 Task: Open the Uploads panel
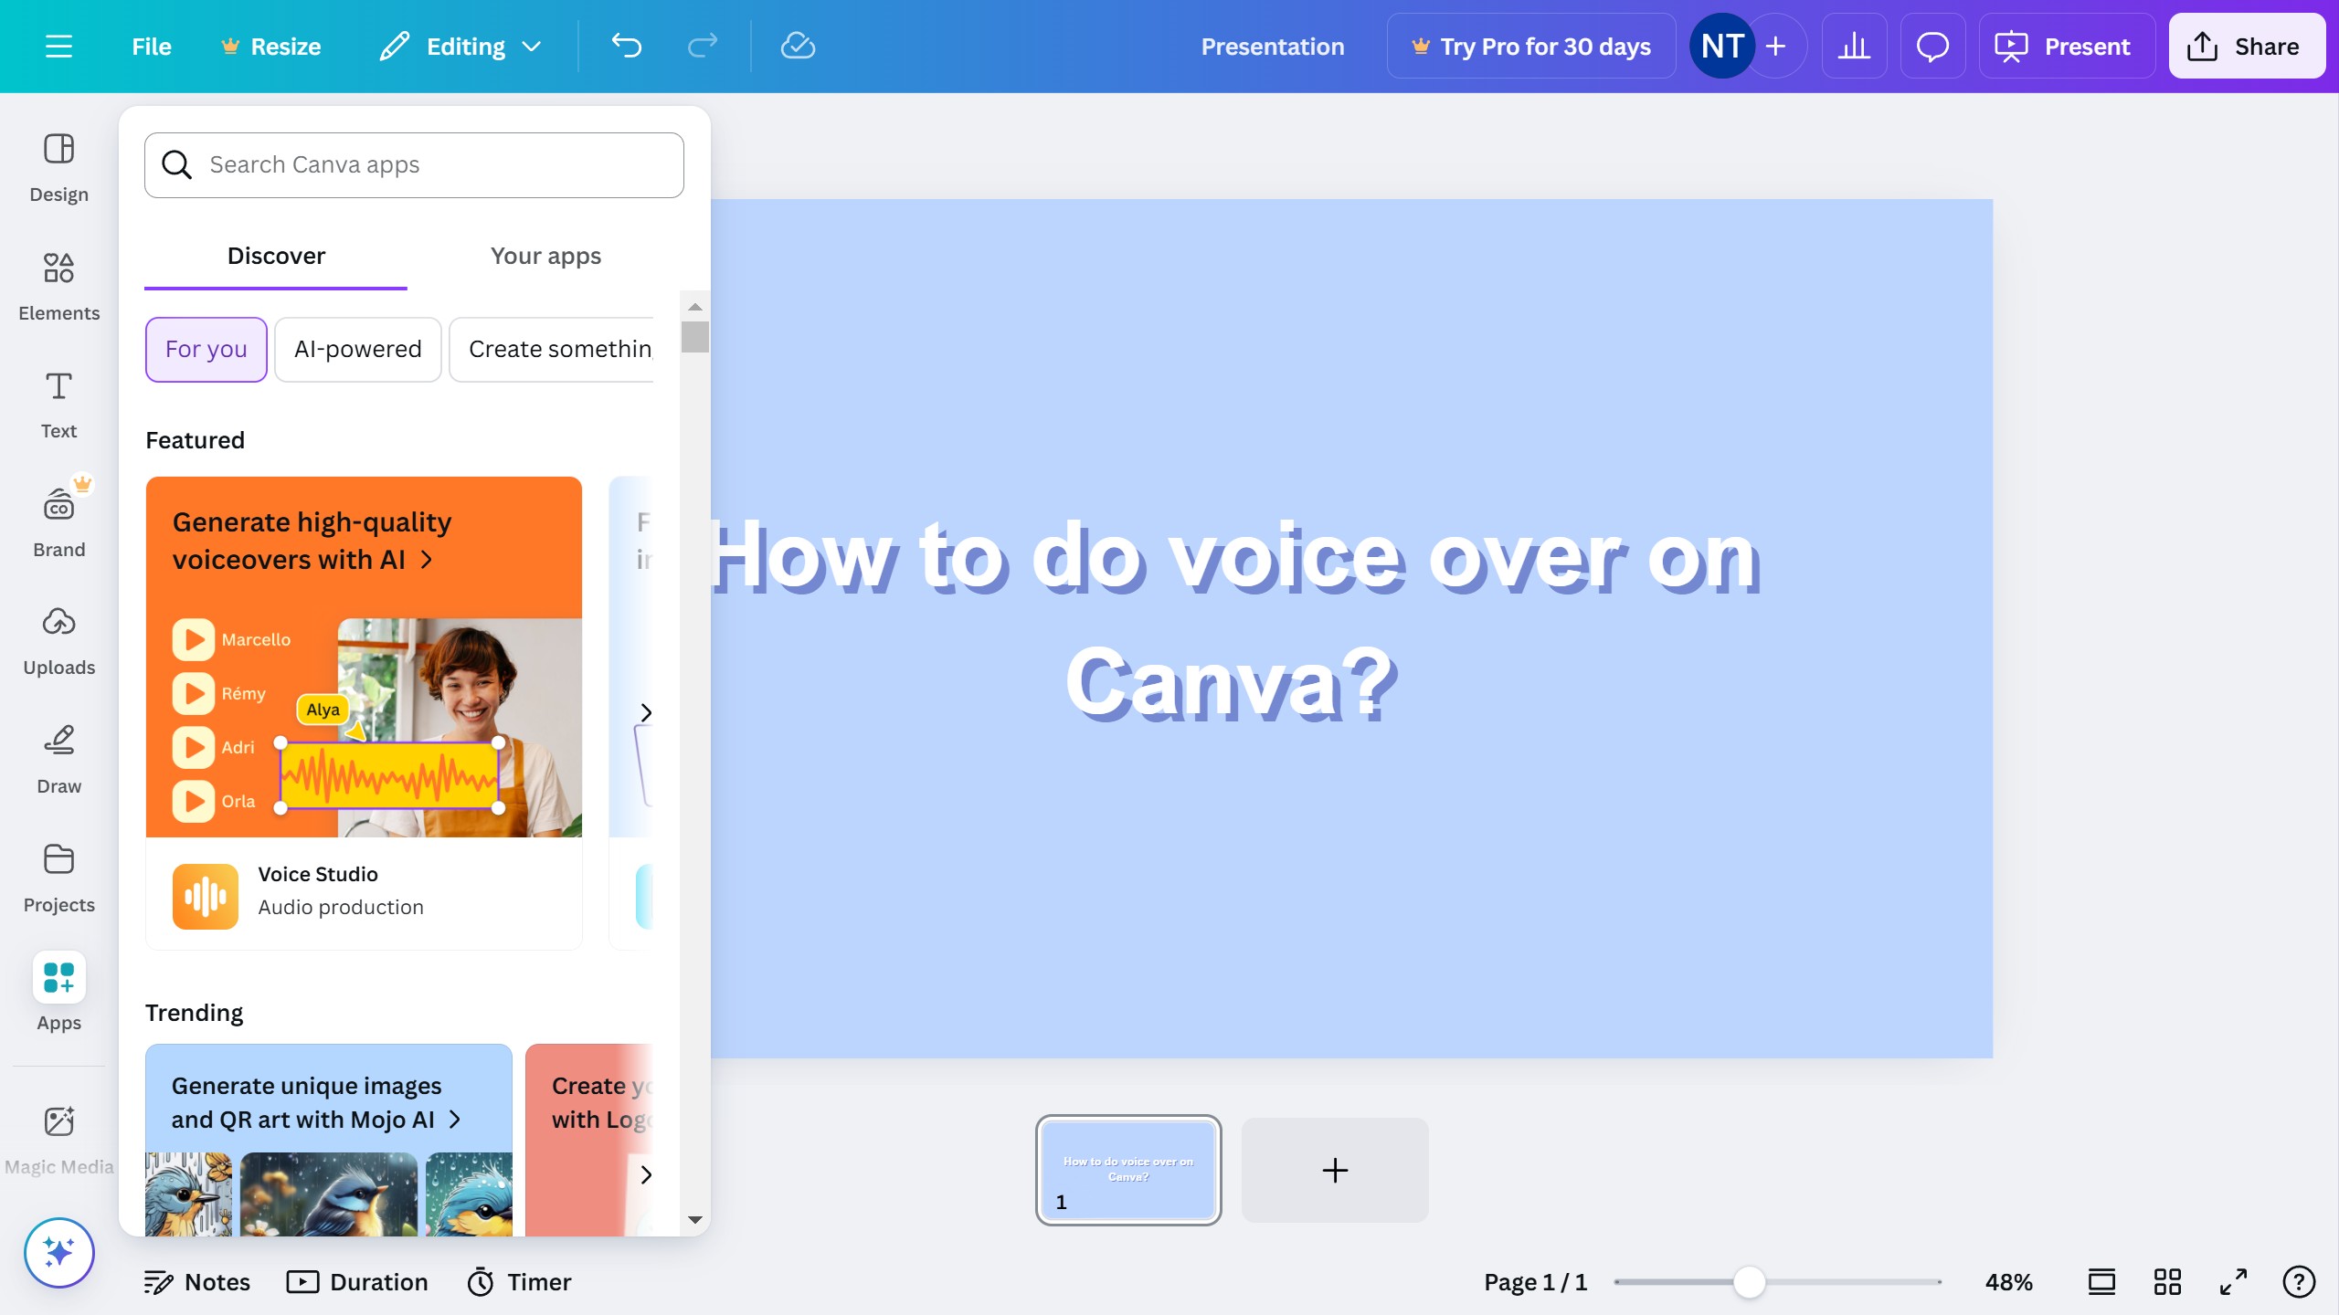coord(58,640)
